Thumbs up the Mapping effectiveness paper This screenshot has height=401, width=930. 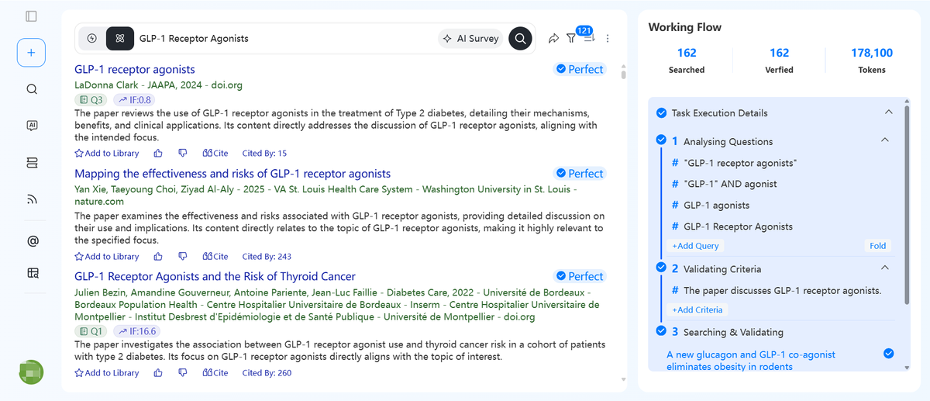click(158, 257)
